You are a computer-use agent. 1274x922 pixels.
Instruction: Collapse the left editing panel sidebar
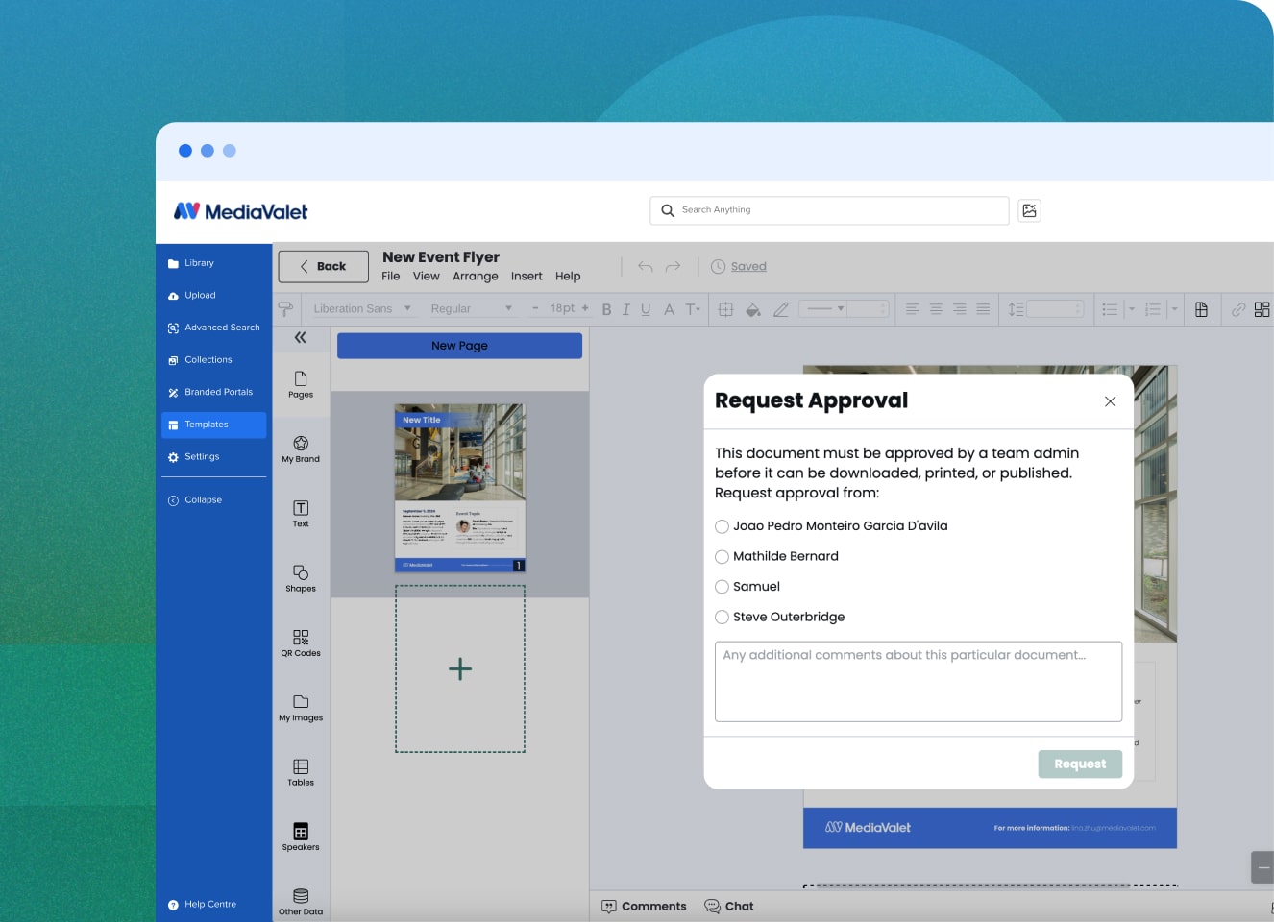300,338
